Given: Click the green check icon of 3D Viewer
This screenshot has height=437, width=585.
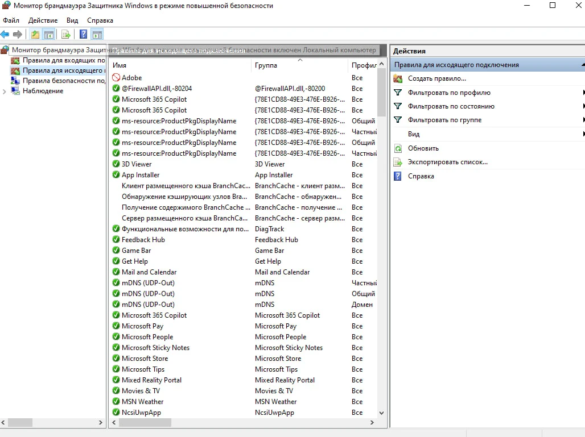Looking at the screenshot, I should (116, 164).
